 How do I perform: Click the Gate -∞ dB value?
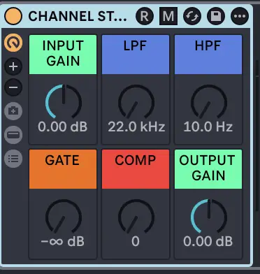(63, 242)
